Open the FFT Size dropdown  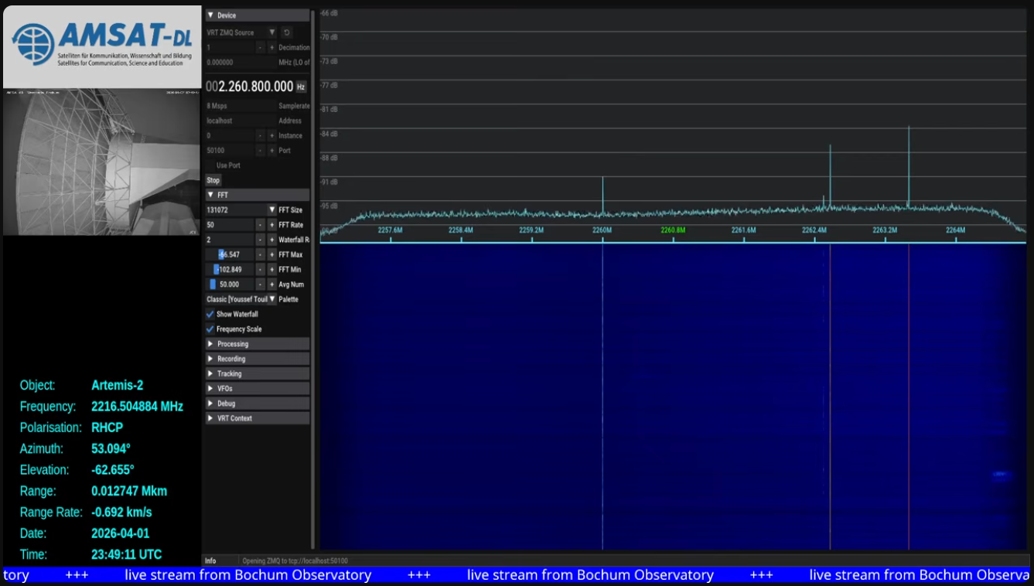(x=271, y=210)
